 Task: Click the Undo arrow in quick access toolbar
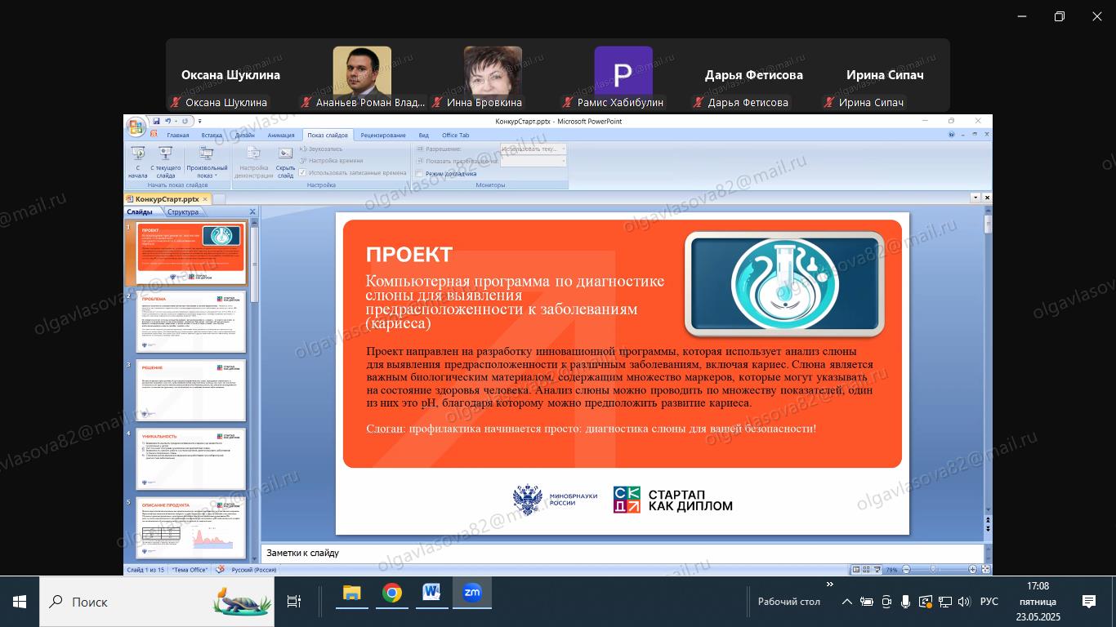[167, 121]
